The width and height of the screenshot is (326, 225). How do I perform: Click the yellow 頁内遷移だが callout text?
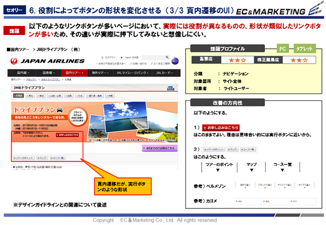coord(121,187)
